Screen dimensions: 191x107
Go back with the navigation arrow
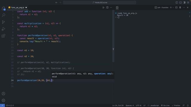56,3
